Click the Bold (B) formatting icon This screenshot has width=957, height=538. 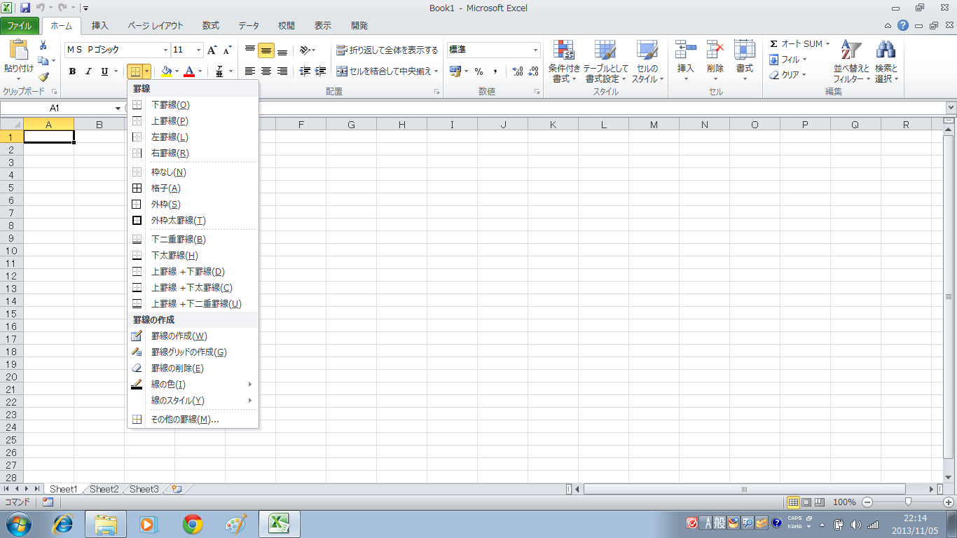pyautogui.click(x=73, y=71)
